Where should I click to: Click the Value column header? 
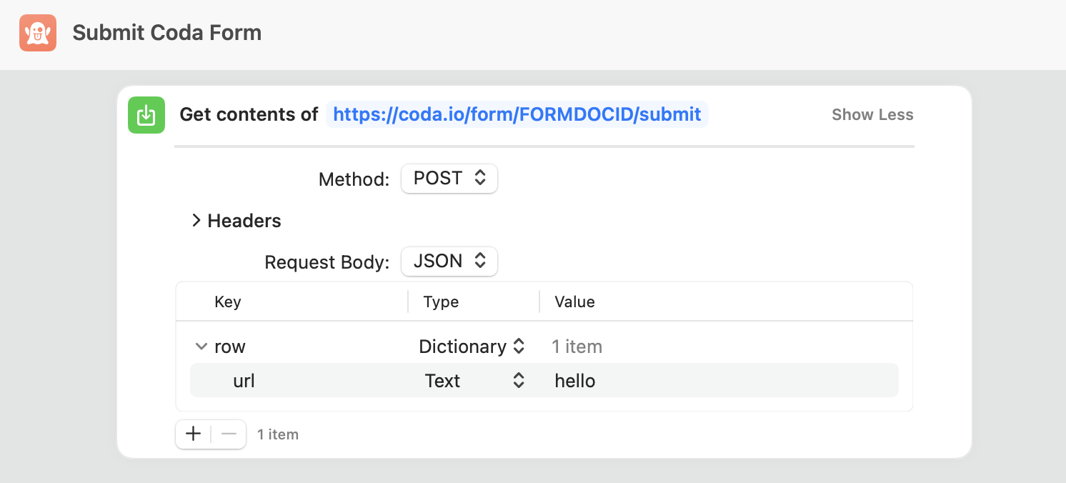[574, 302]
